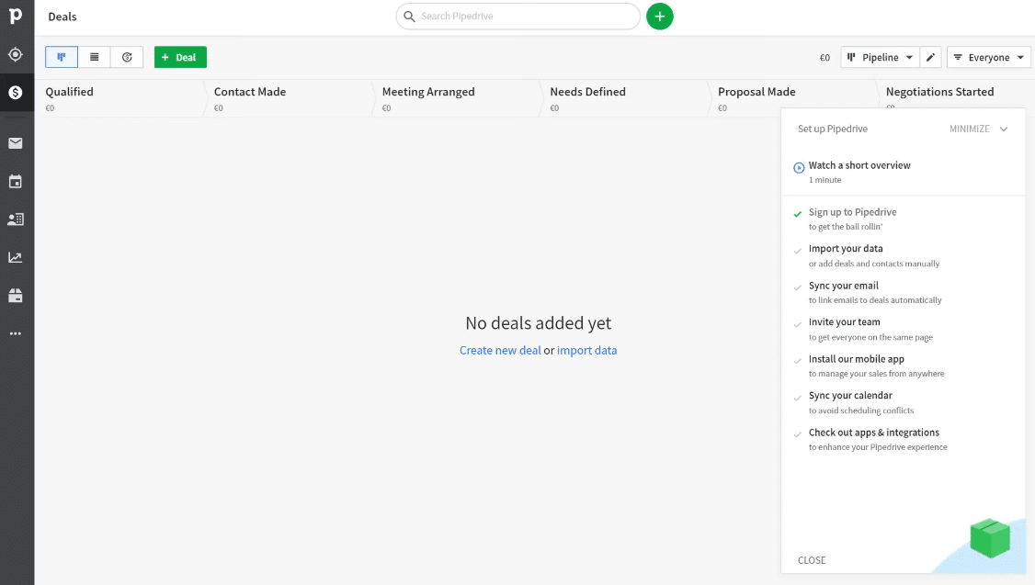Click the checkmark beside Check out apps
Screen dimensions: 1035x585
798,434
